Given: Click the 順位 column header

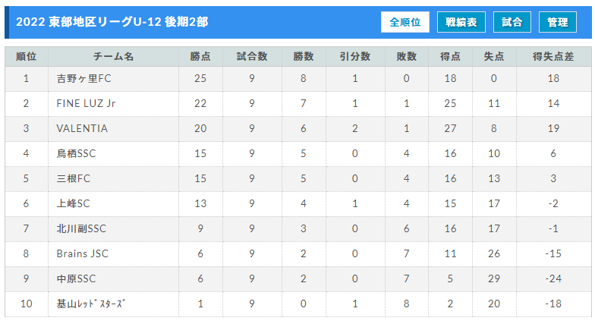Looking at the screenshot, I should [26, 57].
